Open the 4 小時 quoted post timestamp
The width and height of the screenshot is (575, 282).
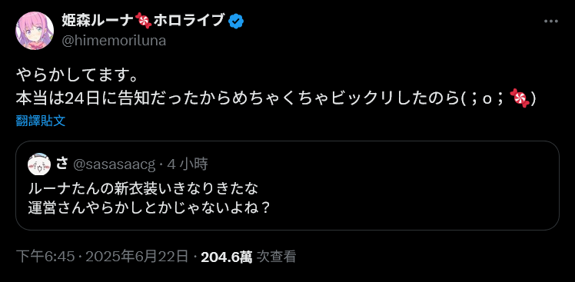coord(188,164)
